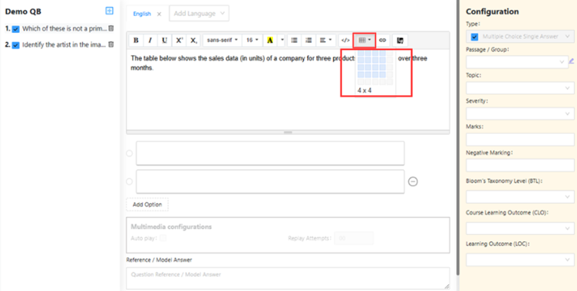The width and height of the screenshot is (577, 291).
Task: Open the paragraph alignment dropdown
Action: (325, 41)
